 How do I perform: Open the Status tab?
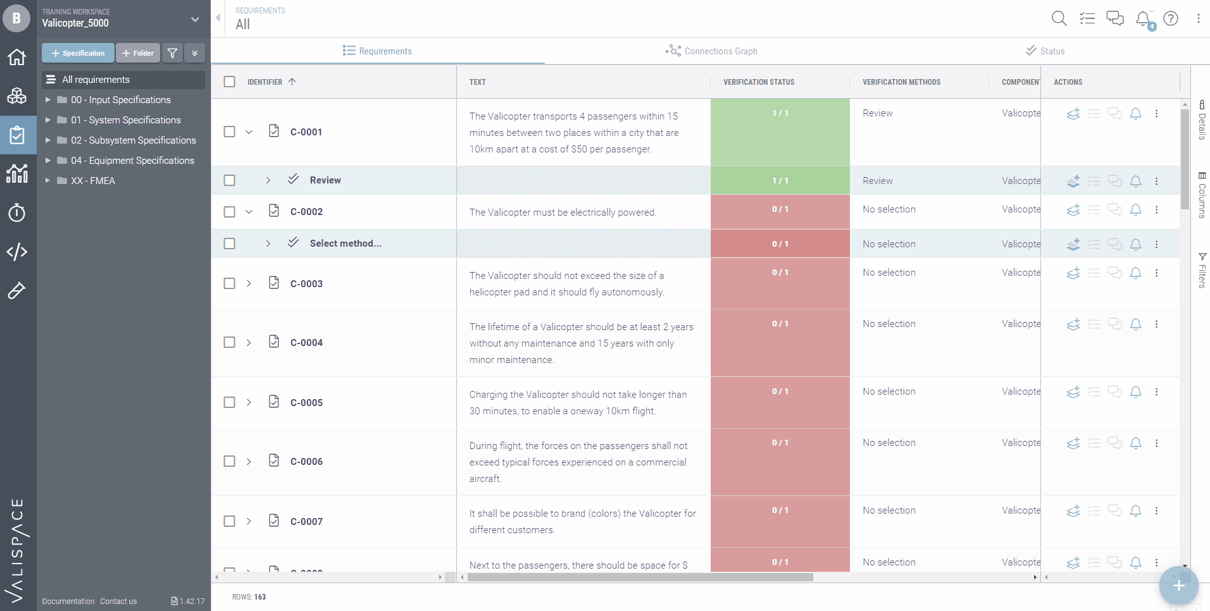point(1045,51)
